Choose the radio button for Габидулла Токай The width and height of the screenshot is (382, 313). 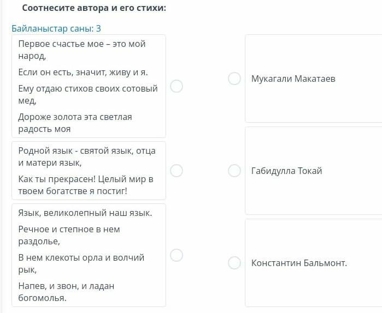234,171
